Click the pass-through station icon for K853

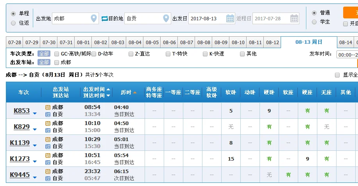pos(48,114)
